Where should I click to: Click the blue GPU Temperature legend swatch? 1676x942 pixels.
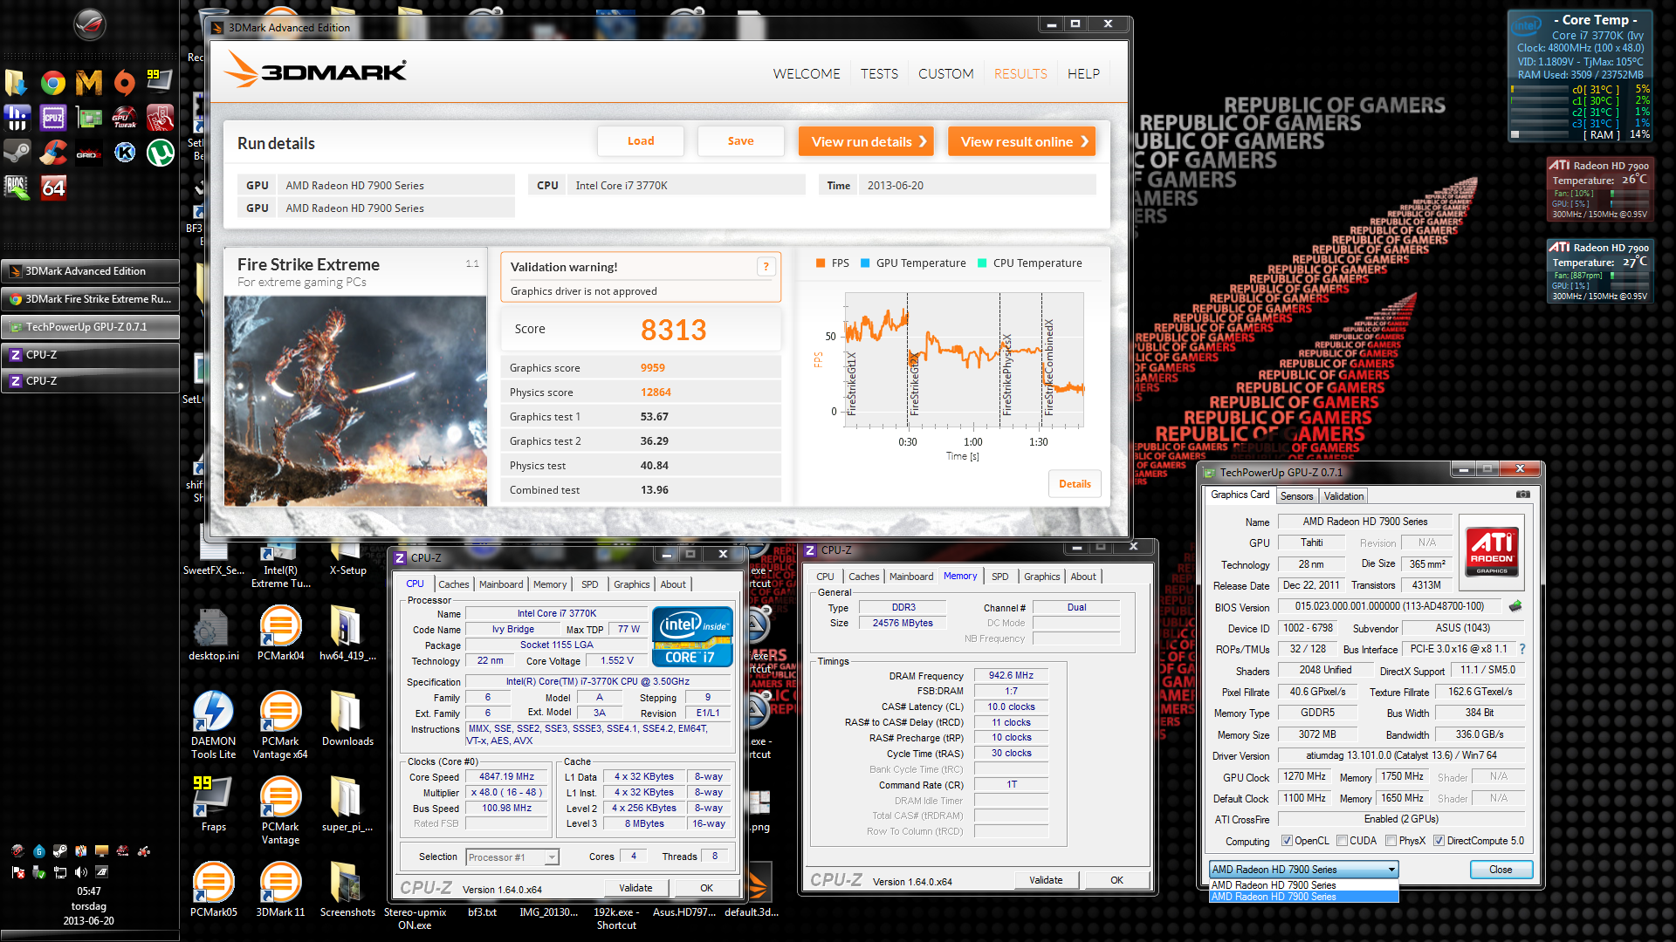pos(865,263)
